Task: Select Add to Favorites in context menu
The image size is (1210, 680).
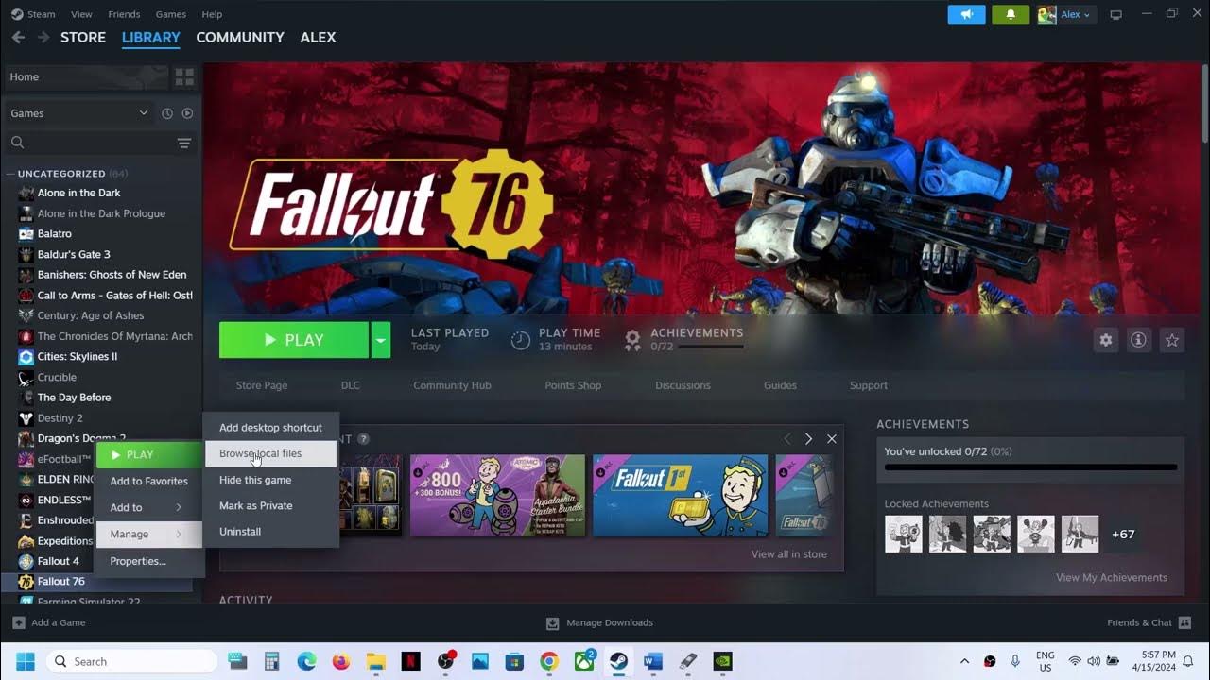Action: pos(148,481)
